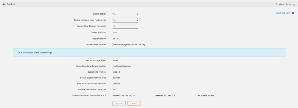Click the storage driver value native
The width and height of the screenshot is (298, 108).
pyautogui.click(x=115, y=60)
